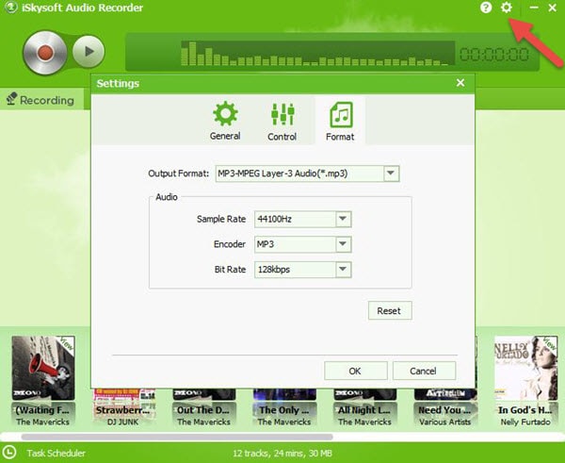565x463 pixels.
Task: Click the View ribbon on the Nelly Furtado cover
Action: (550, 344)
